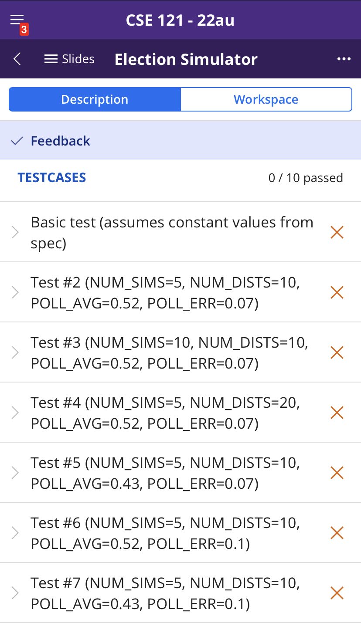Screen dimensions: 361x623
Task: Expand Test #6 details chevron
Action: (x=15, y=533)
